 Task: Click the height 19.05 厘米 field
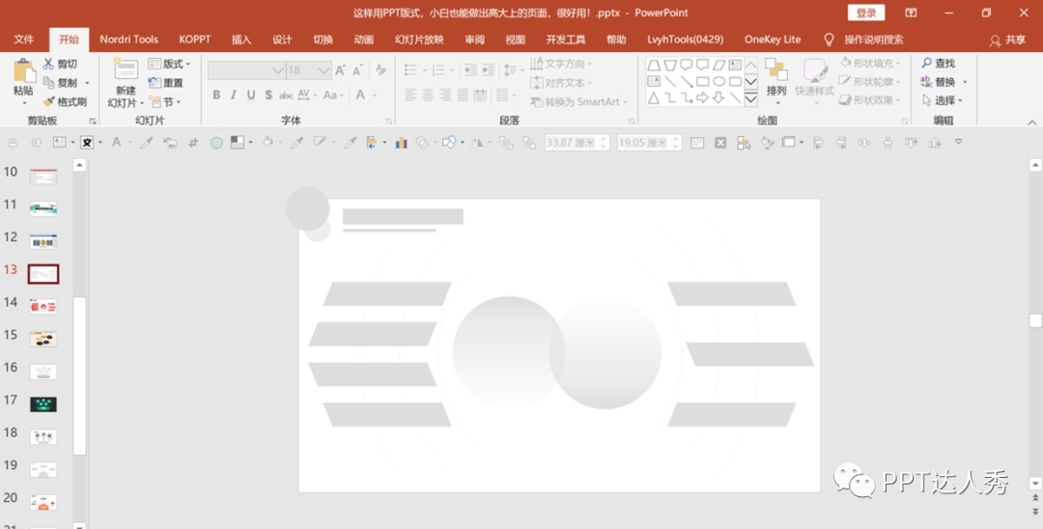[649, 142]
